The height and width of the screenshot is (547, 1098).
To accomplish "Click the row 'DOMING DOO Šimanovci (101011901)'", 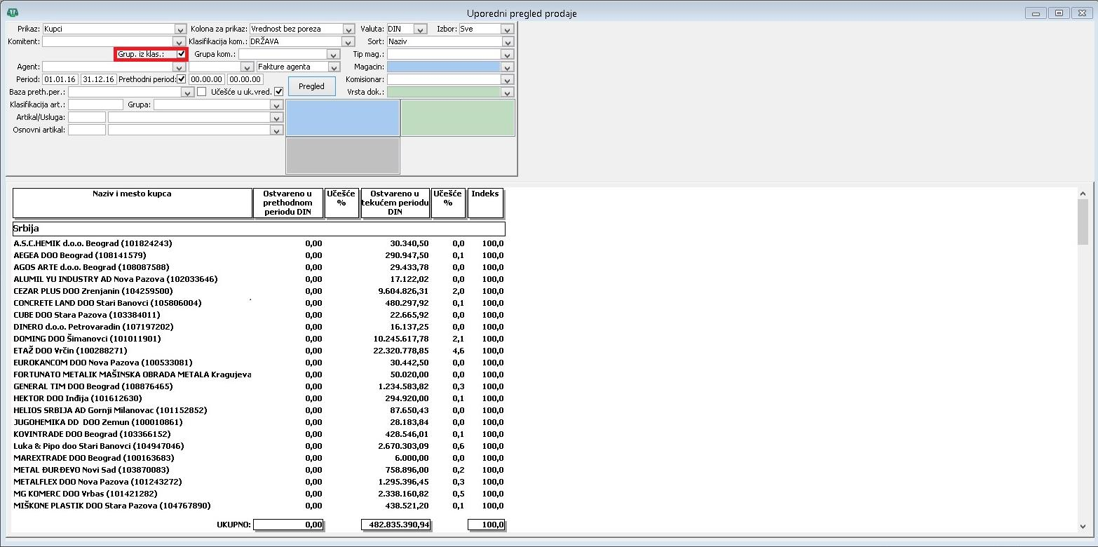I will click(259, 339).
